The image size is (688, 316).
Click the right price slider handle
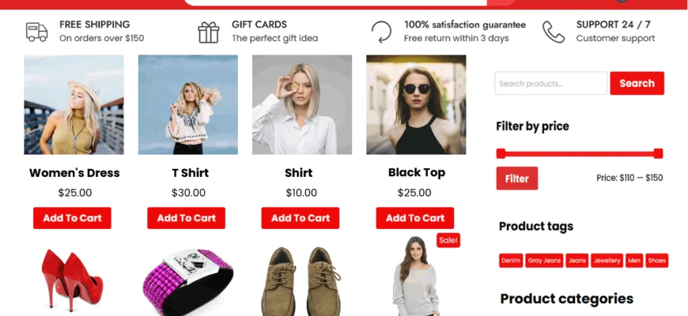pyautogui.click(x=658, y=153)
